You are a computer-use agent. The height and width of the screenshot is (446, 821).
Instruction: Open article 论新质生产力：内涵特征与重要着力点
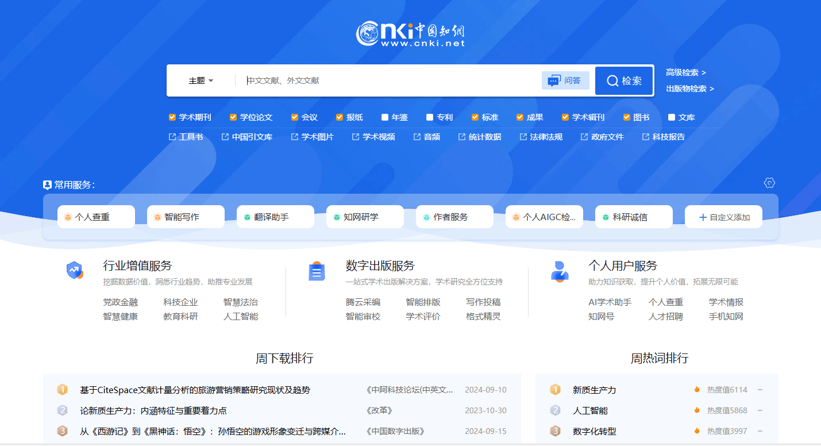click(x=153, y=410)
